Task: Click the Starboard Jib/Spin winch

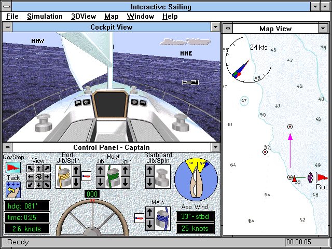Action: click(x=162, y=176)
